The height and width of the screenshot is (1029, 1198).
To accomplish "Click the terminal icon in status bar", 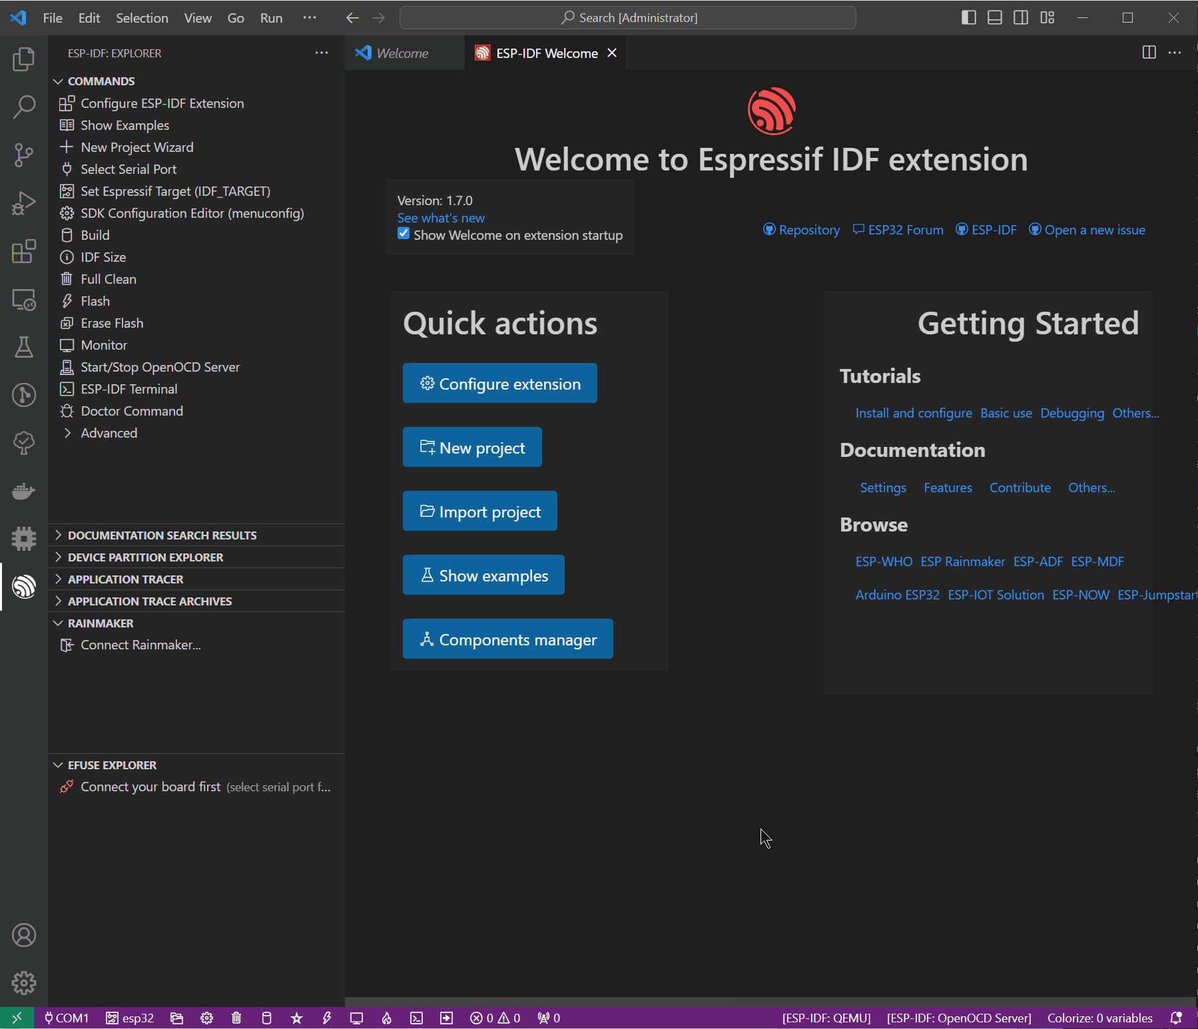I will (x=416, y=1018).
